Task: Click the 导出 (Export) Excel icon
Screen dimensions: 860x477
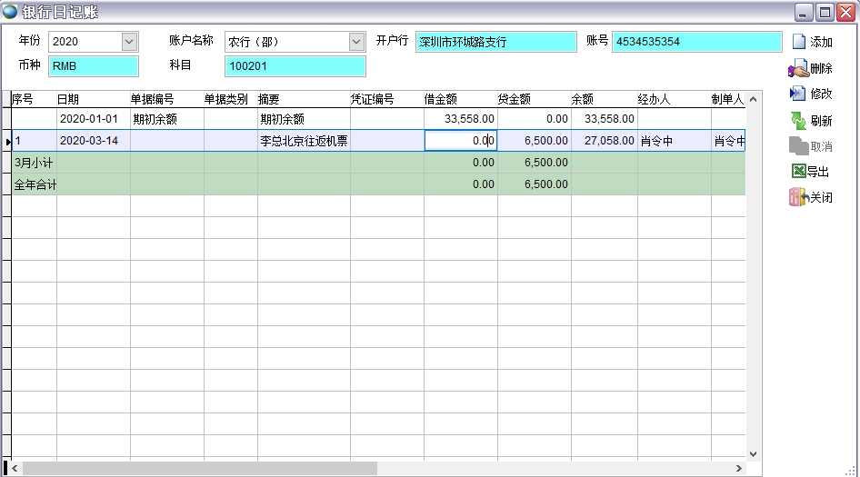Action: point(798,172)
